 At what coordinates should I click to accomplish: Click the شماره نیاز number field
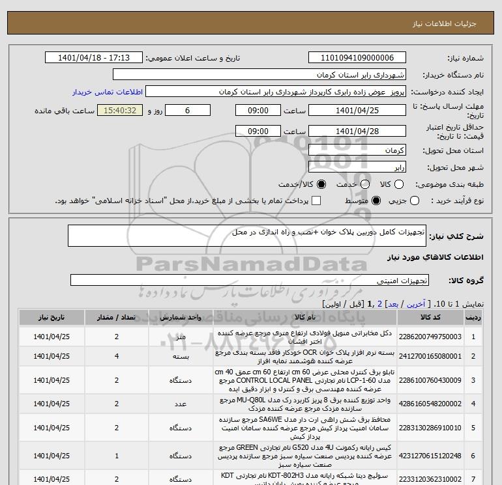[x=357, y=57]
